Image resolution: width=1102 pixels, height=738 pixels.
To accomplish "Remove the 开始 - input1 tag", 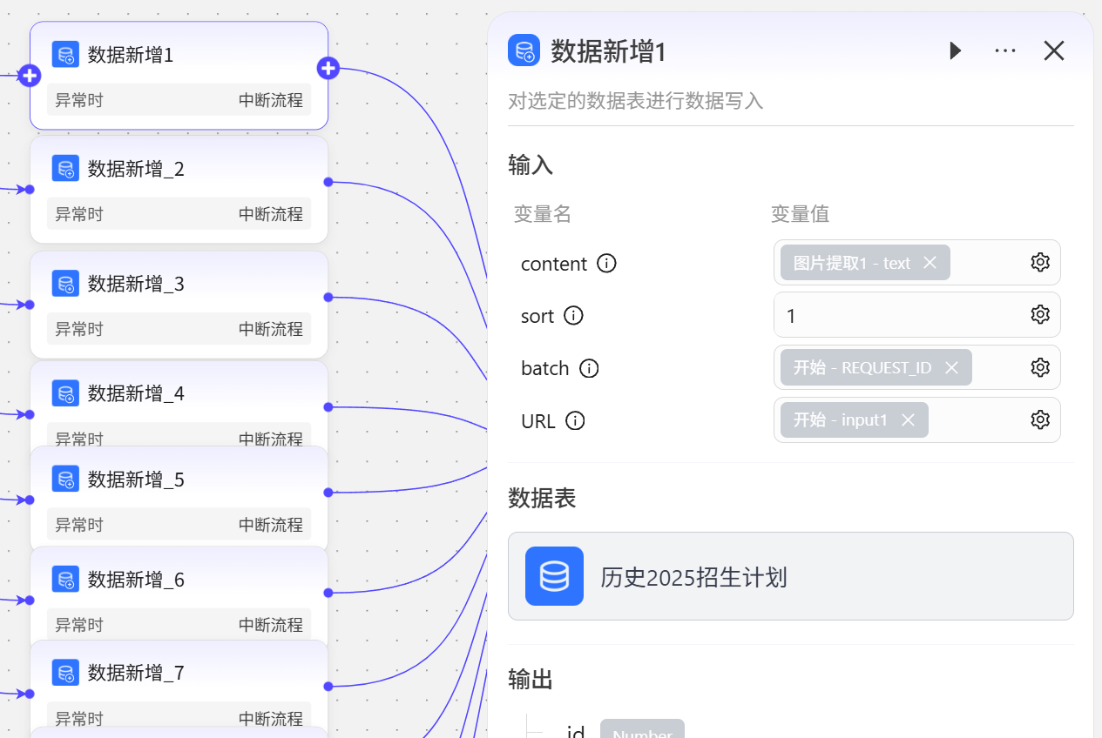I will point(908,420).
